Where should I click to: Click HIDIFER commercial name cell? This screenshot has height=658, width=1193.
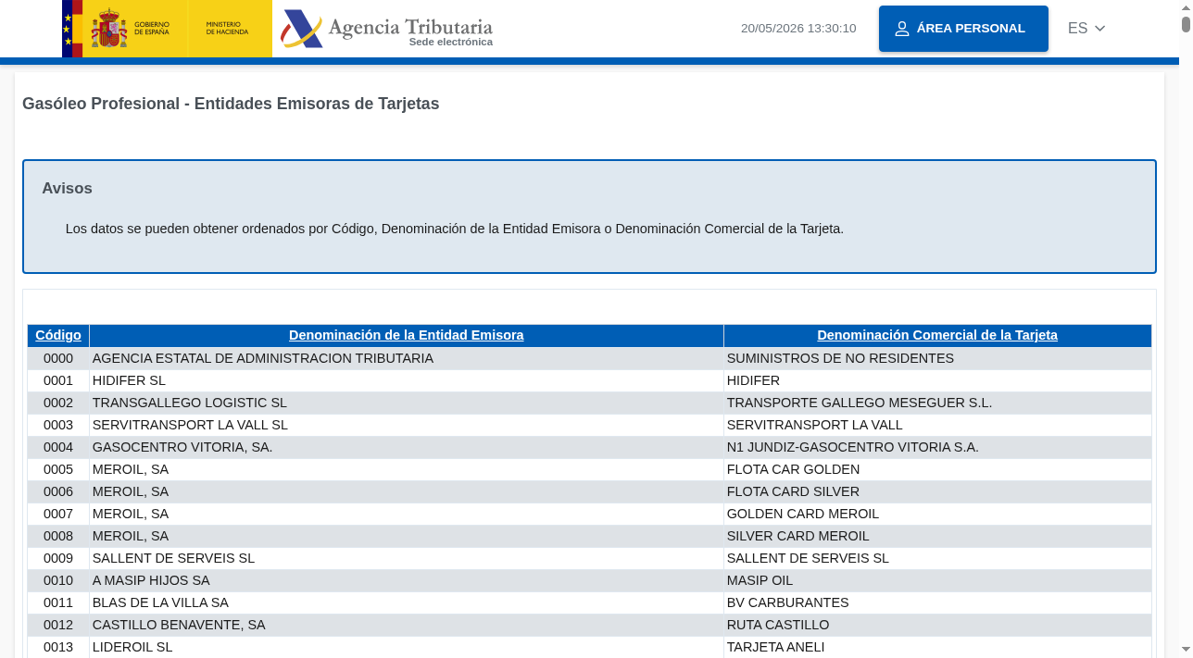937,380
